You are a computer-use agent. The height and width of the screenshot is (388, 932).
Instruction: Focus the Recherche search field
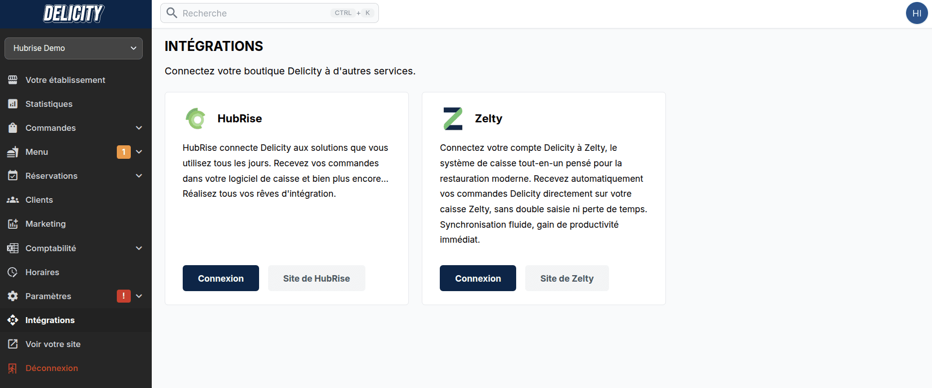(270, 13)
